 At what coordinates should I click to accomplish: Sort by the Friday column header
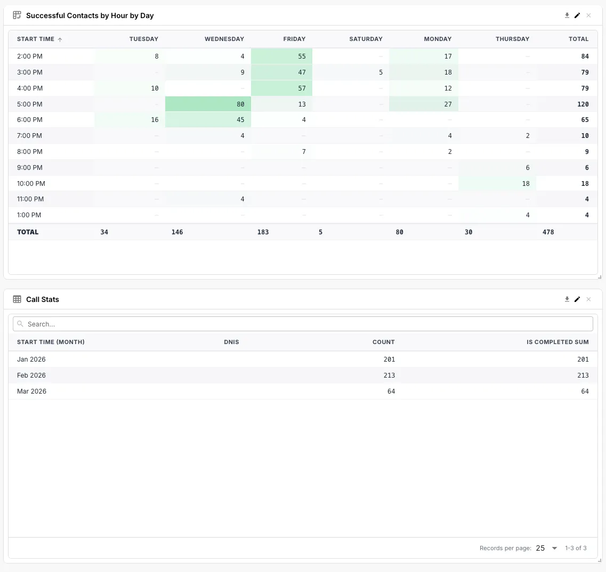click(294, 39)
